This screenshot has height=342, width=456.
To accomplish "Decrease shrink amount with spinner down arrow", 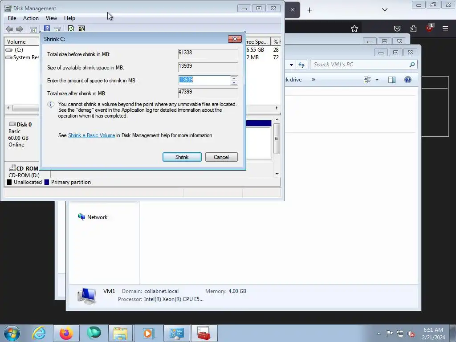I will pyautogui.click(x=234, y=82).
